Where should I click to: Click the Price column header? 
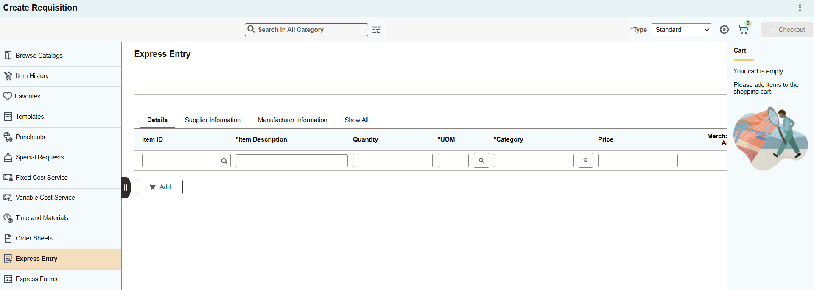[605, 139]
